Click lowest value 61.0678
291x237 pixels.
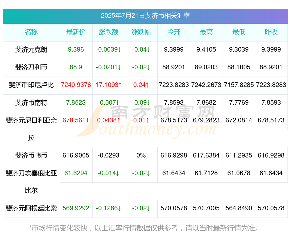click(x=239, y=173)
